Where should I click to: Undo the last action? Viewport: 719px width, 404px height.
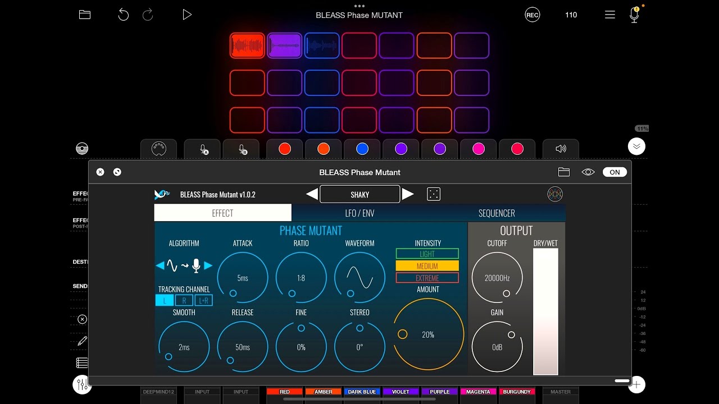click(x=124, y=15)
